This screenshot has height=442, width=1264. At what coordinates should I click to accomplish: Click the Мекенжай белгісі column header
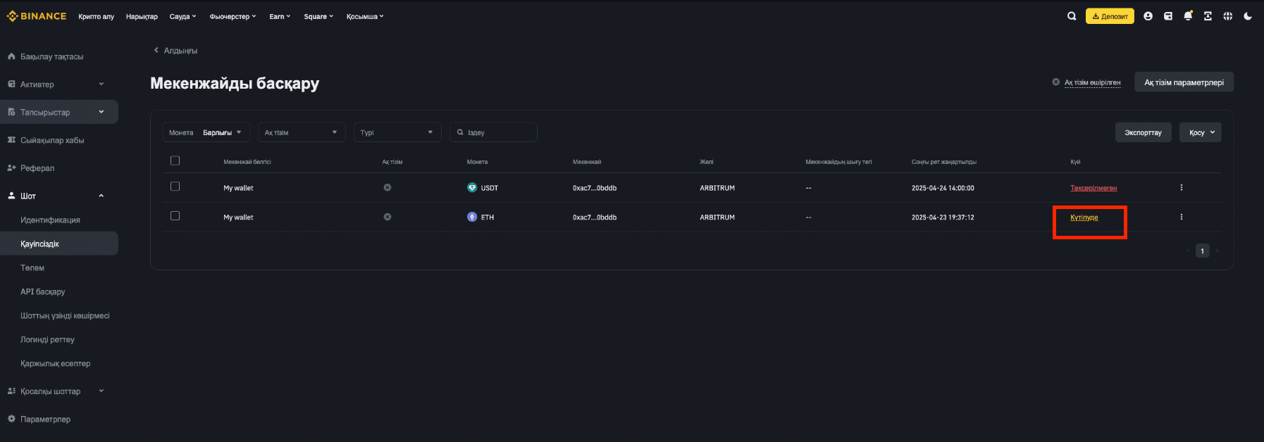pyautogui.click(x=247, y=162)
